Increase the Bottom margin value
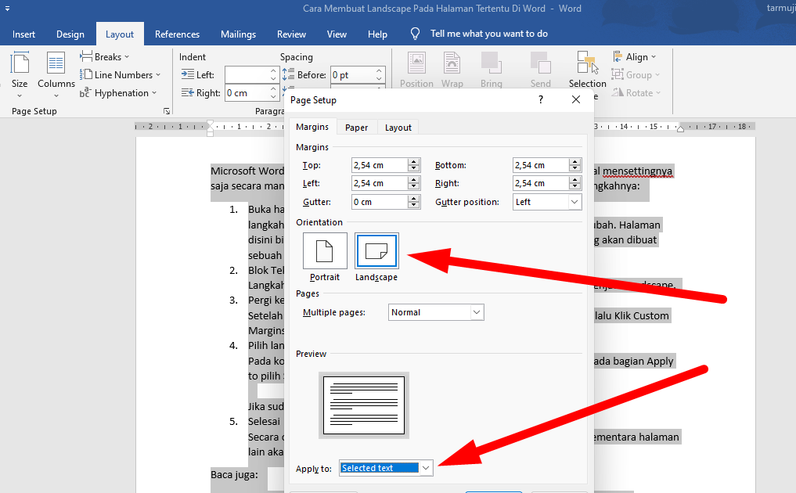The height and width of the screenshot is (493, 796). [x=574, y=161]
